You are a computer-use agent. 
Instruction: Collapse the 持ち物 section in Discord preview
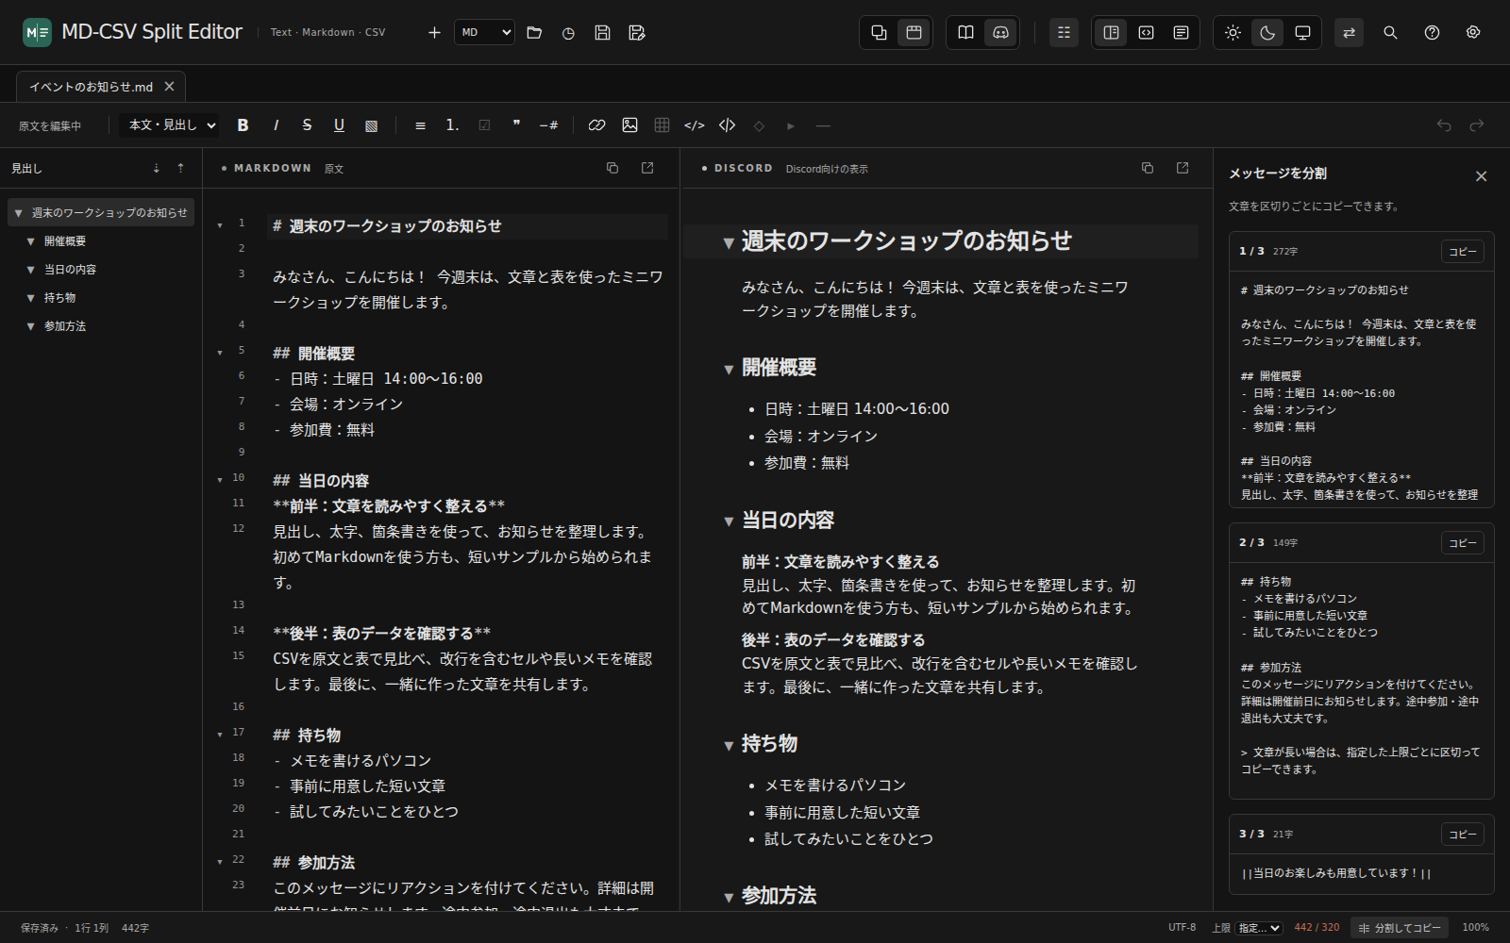coord(728,745)
